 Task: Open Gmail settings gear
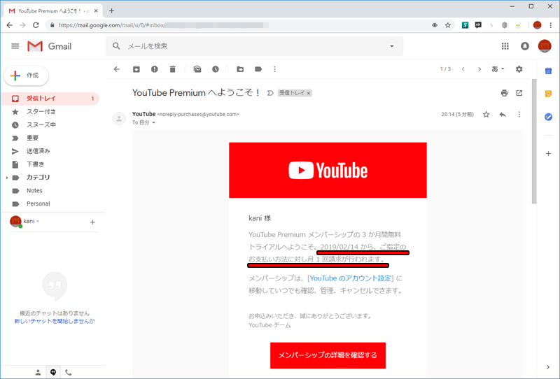[x=519, y=69]
